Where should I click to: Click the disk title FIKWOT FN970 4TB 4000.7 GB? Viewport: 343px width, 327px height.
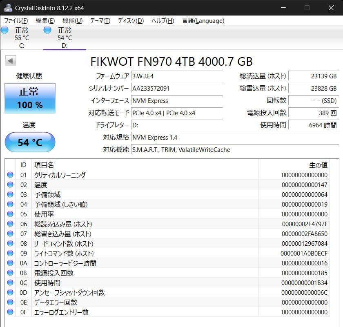pos(171,62)
